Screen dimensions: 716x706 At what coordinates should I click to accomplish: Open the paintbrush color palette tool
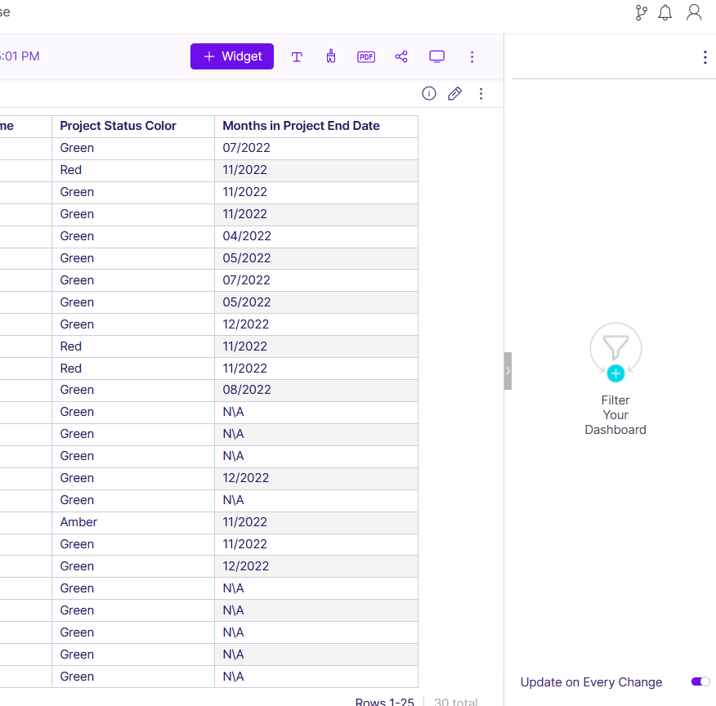coord(331,56)
